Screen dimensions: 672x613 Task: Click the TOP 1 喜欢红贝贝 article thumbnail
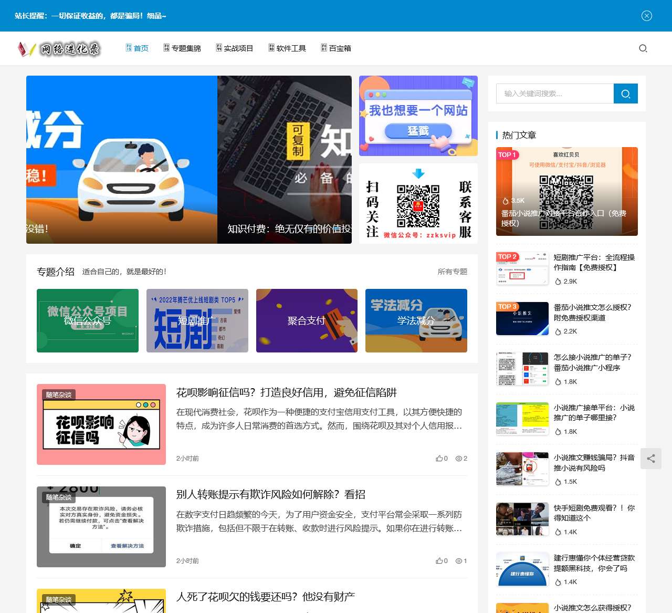(x=567, y=192)
